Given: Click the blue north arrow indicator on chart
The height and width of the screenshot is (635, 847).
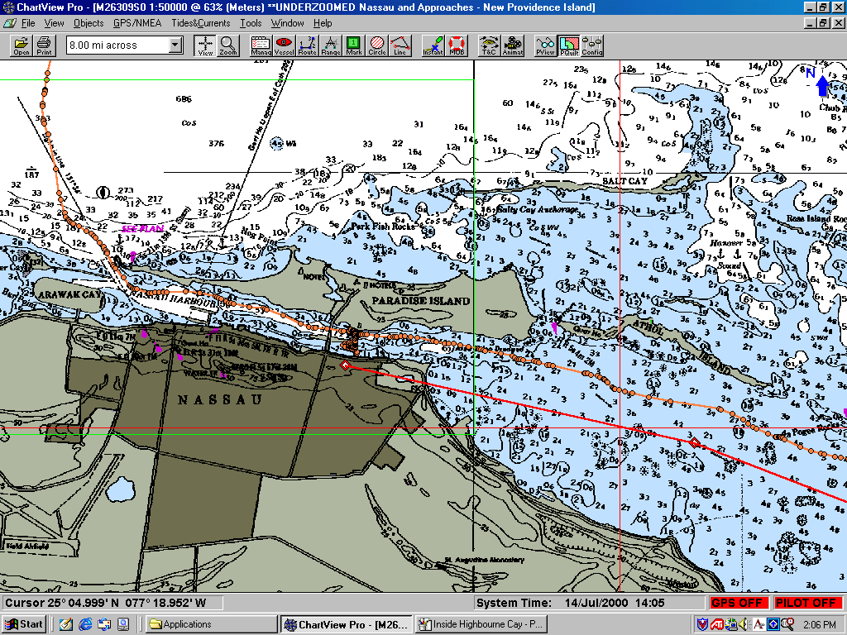Looking at the screenshot, I should click(x=821, y=84).
